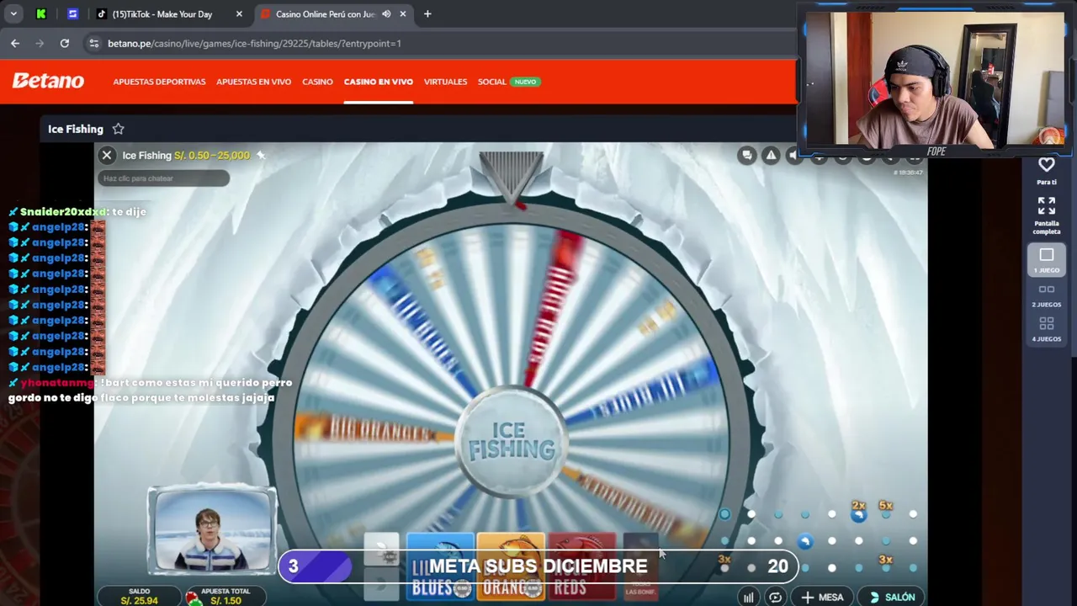Screen dimensions: 1077x606
Task: Click the Ice Fishing page title
Action: tap(76, 129)
